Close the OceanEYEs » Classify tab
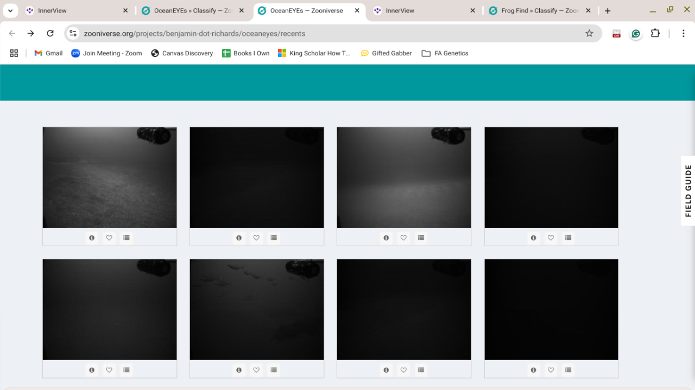The image size is (695, 390). coord(242,11)
